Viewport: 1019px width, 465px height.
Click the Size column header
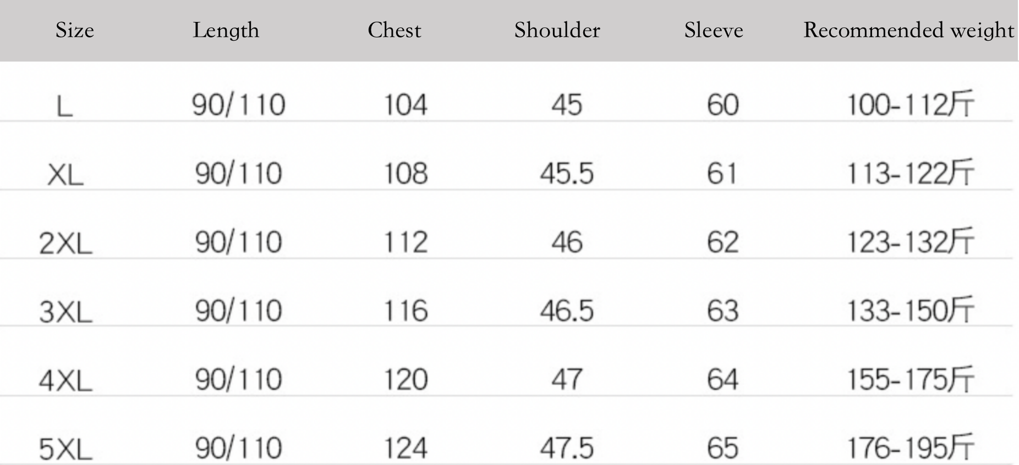[75, 31]
